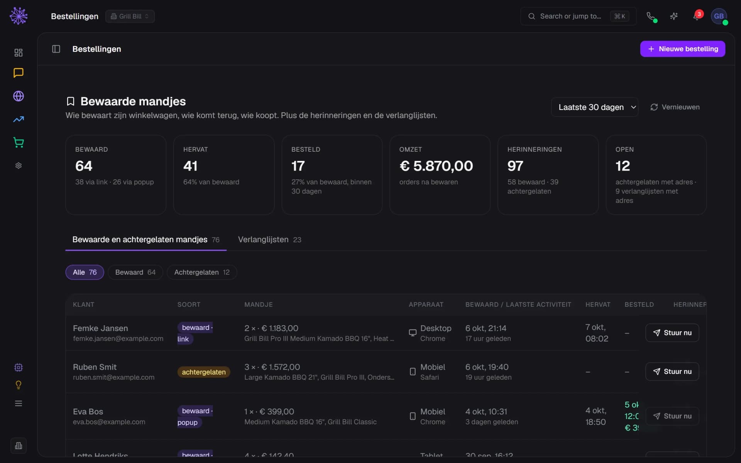Click the Open 12 stat card
Image resolution: width=741 pixels, height=463 pixels.
[656, 175]
